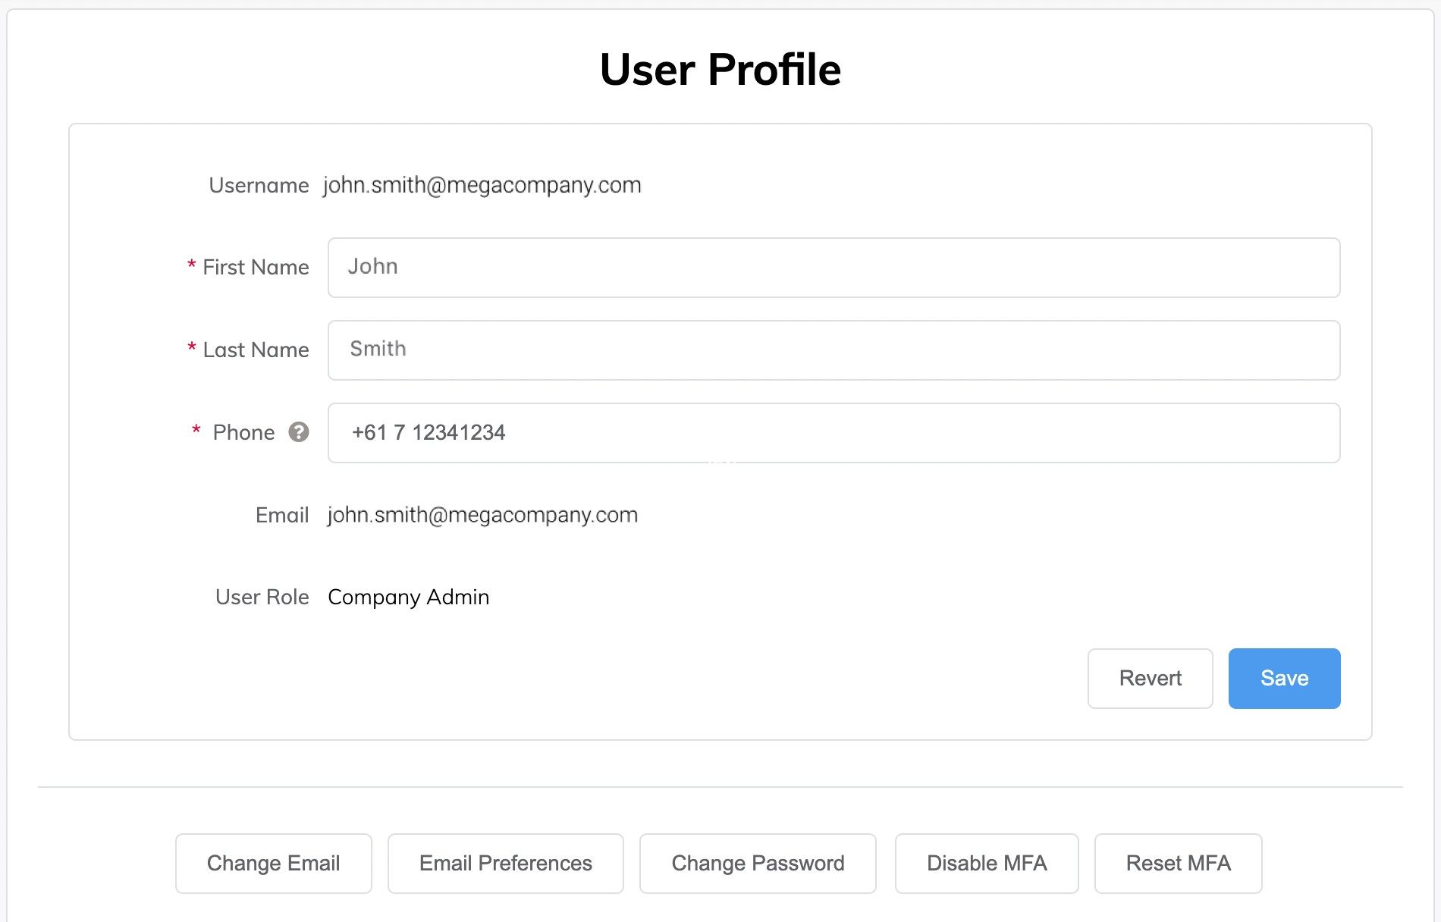Click the email address value text
This screenshot has width=1441, height=922.
pos(482,515)
